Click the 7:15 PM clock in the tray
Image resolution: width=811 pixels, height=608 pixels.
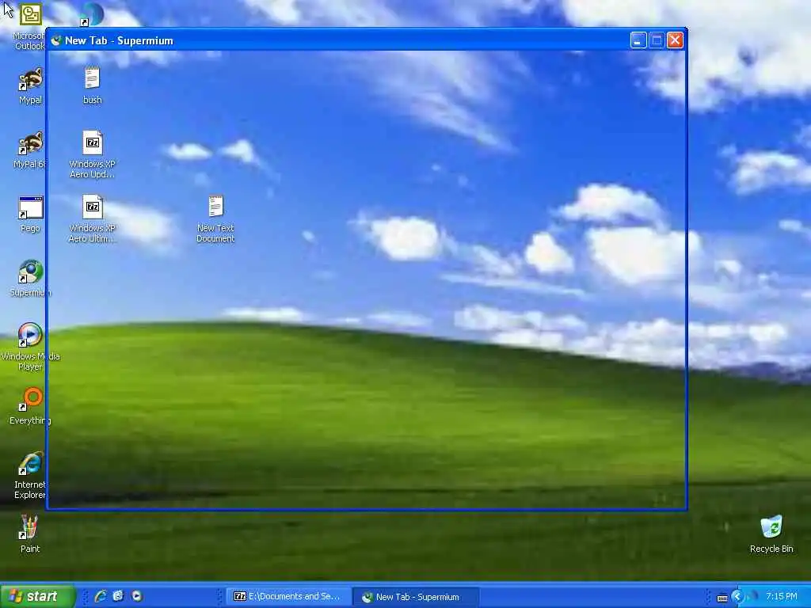(x=781, y=597)
